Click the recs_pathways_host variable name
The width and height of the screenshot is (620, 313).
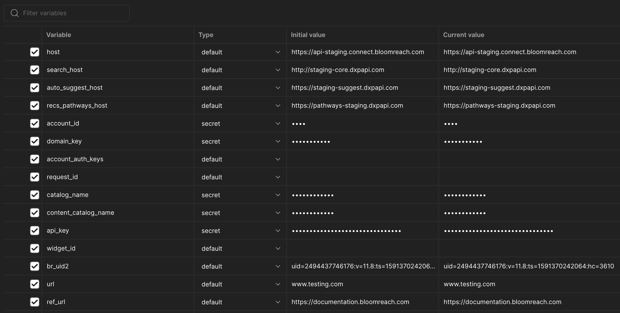coord(77,106)
